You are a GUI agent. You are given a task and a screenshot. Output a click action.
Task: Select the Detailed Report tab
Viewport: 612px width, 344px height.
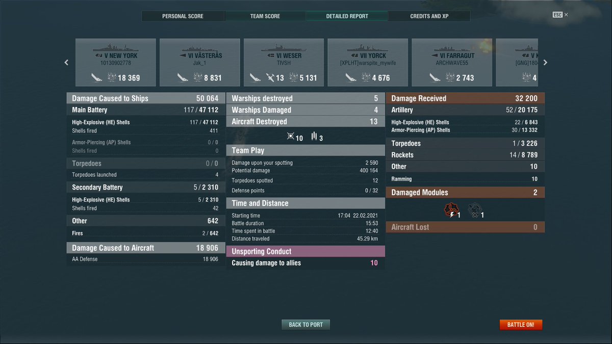[347, 16]
